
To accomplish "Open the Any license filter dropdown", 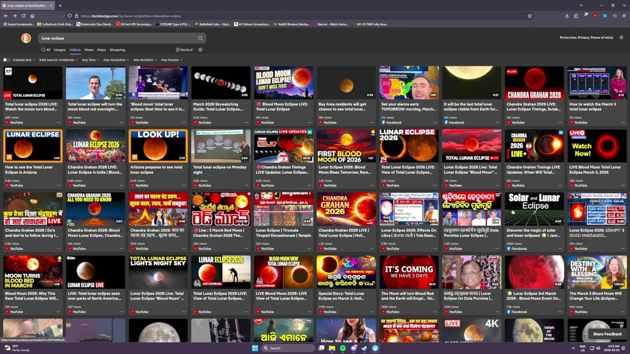I will (171, 60).
